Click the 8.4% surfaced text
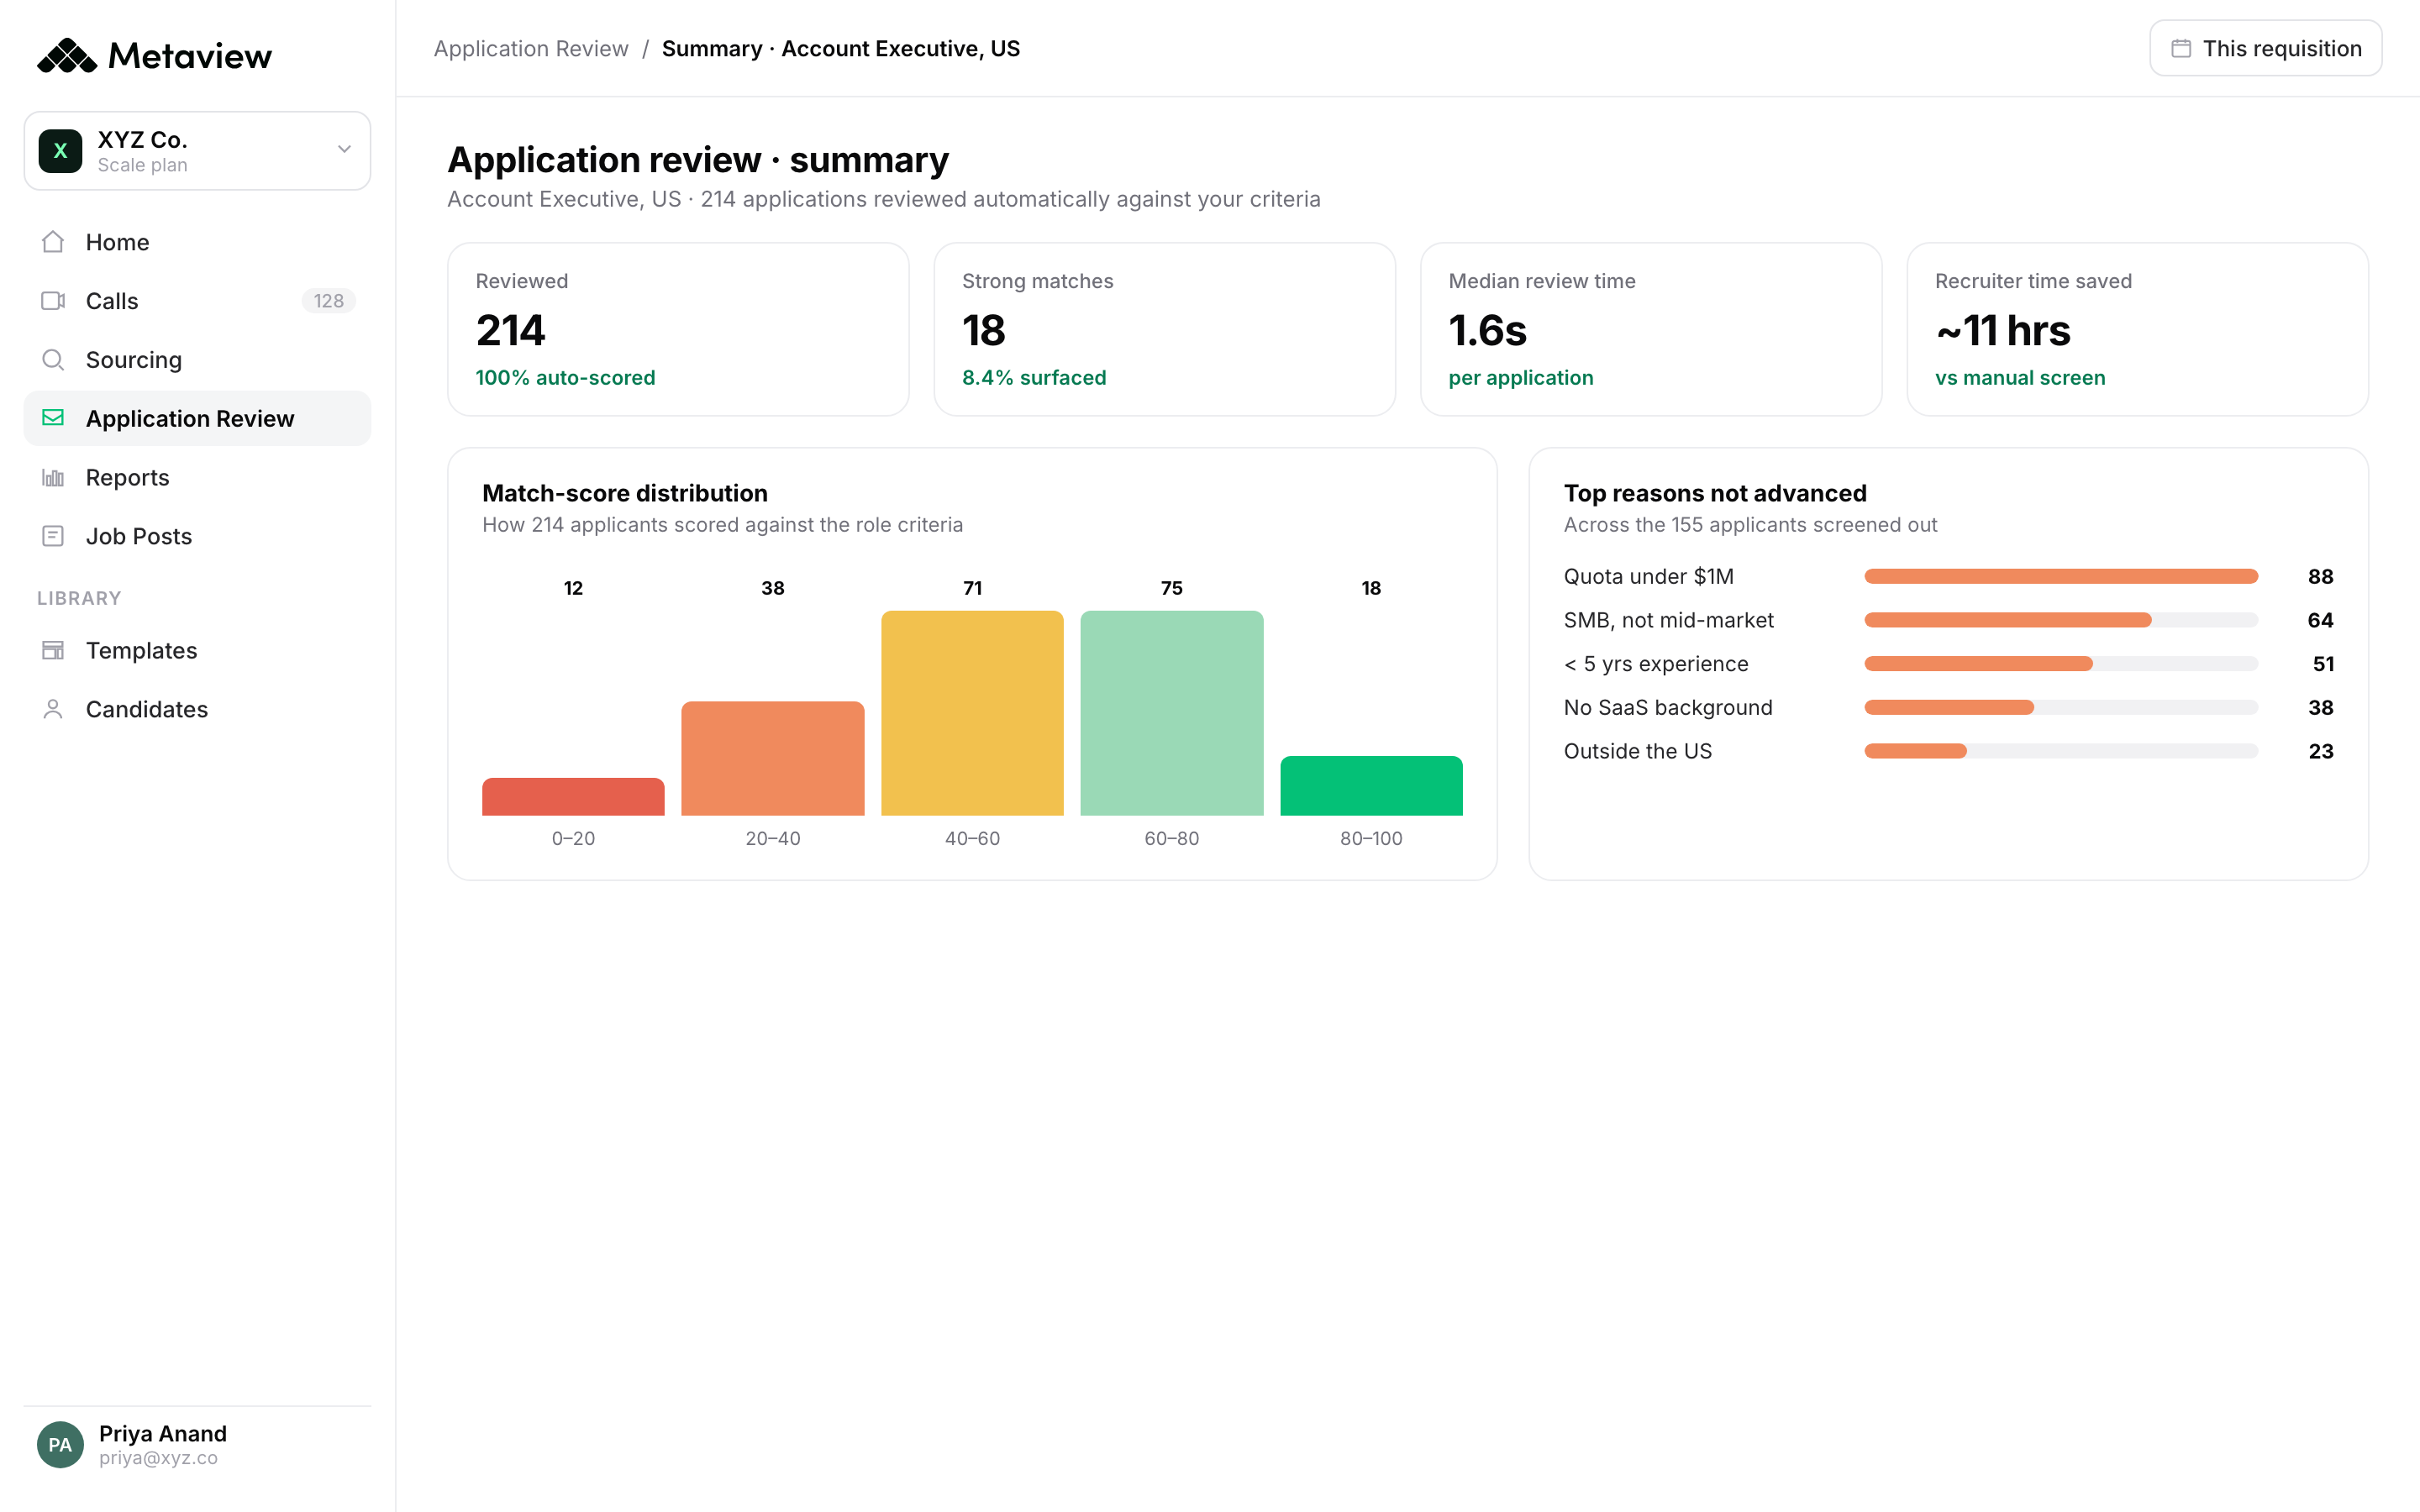2420x1512 pixels. (x=1034, y=377)
